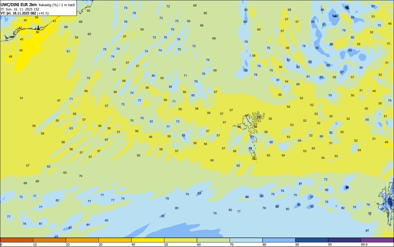
Task: Select the 90–95 dark blue legend swatch
Action: (312, 240)
